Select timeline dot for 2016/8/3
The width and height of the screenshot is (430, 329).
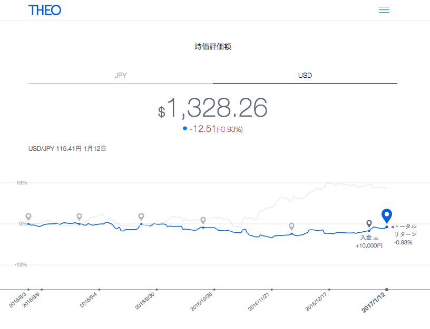(28, 290)
